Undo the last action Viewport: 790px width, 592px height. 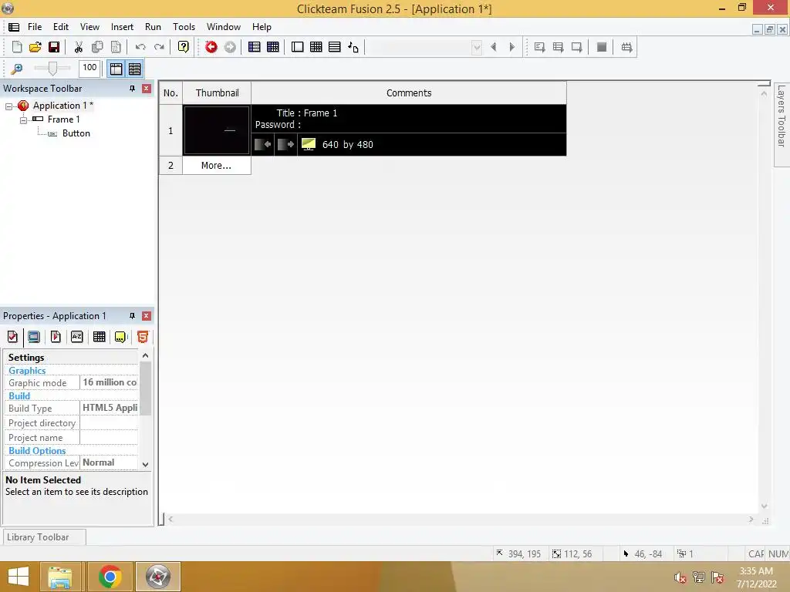click(x=140, y=47)
